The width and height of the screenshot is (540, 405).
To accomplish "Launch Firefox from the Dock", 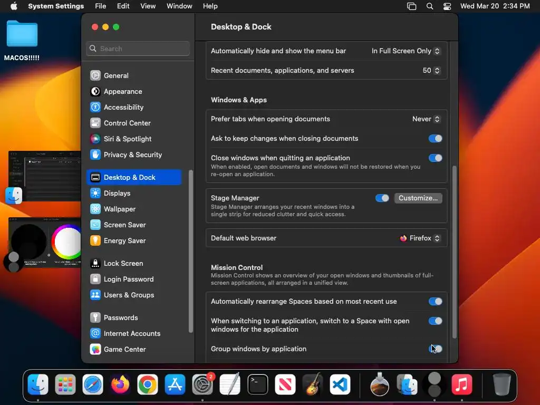I will [x=120, y=384].
